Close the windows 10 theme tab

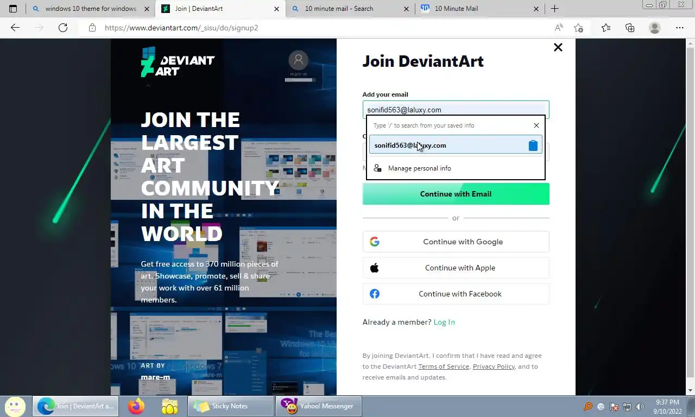[x=147, y=9]
